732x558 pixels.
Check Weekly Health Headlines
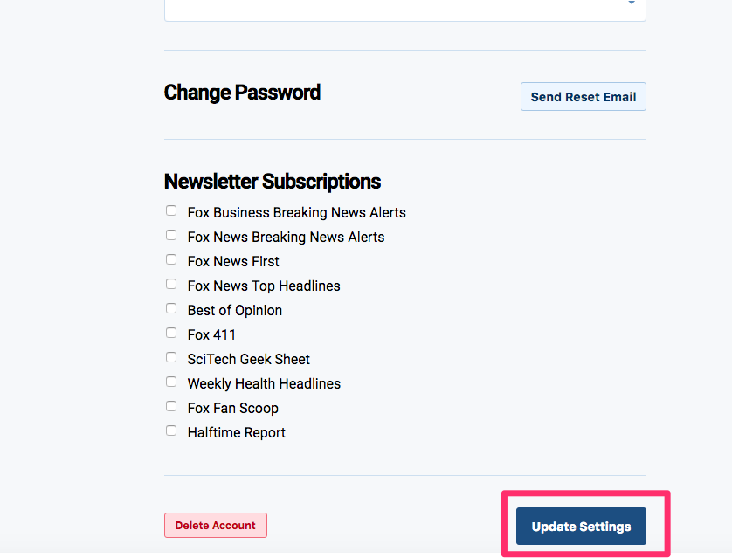coord(171,381)
